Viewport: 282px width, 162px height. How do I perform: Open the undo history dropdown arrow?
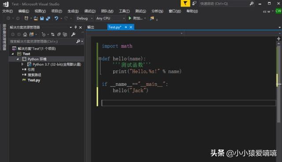click(61, 18)
